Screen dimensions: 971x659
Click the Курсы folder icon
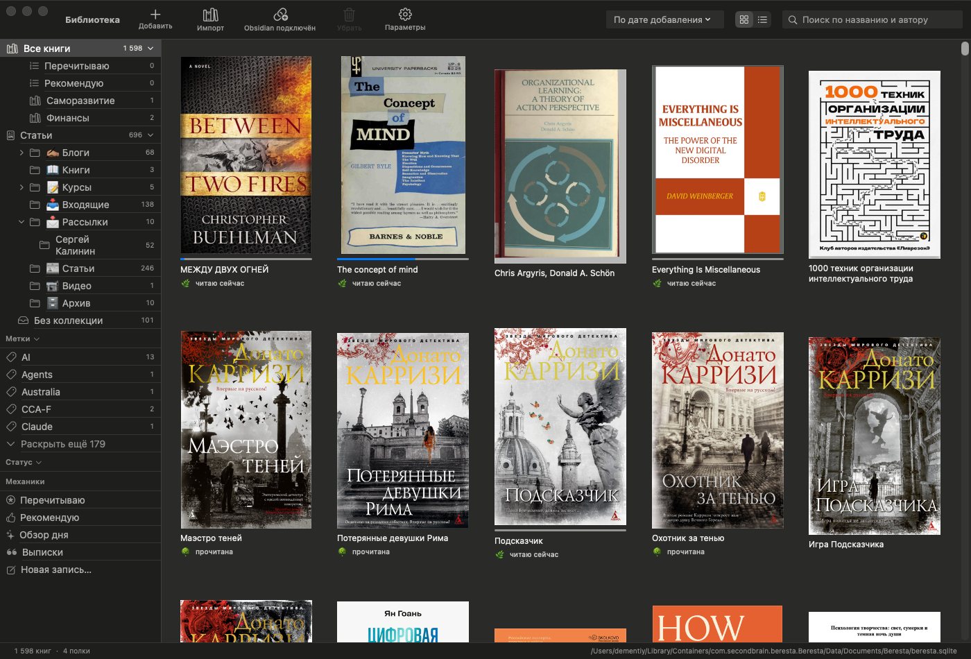35,187
